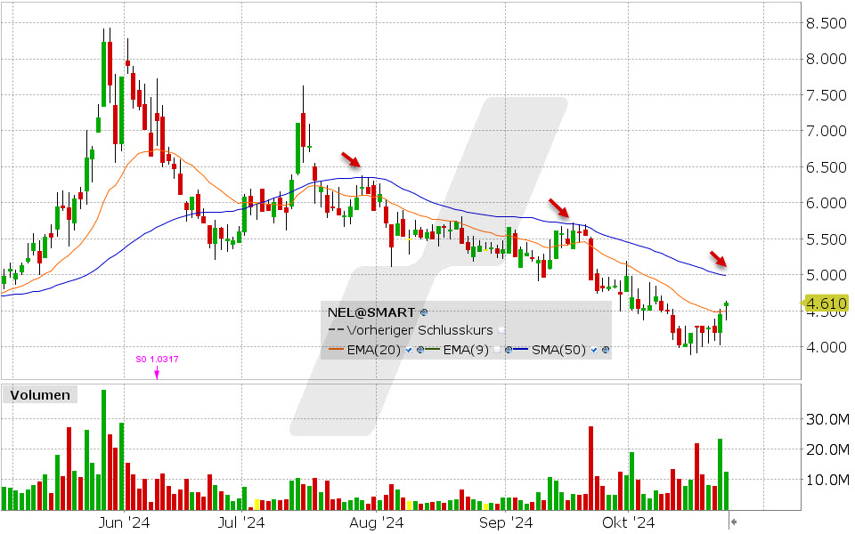Image resolution: width=855 pixels, height=534 pixels.
Task: Click the SMA(50) legend text
Action: click(x=558, y=350)
